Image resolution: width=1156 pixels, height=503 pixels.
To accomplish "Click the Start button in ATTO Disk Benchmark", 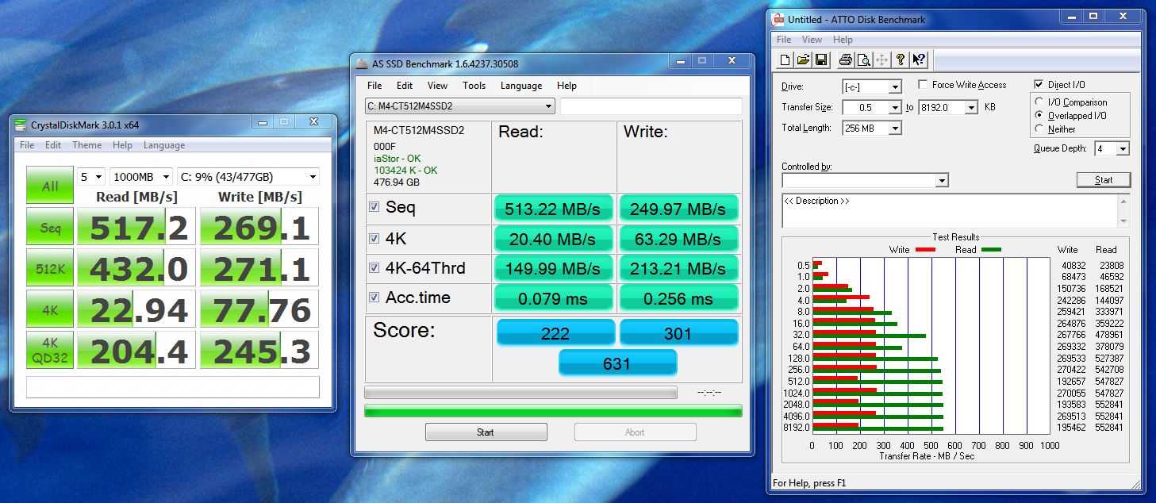I will point(1103,180).
